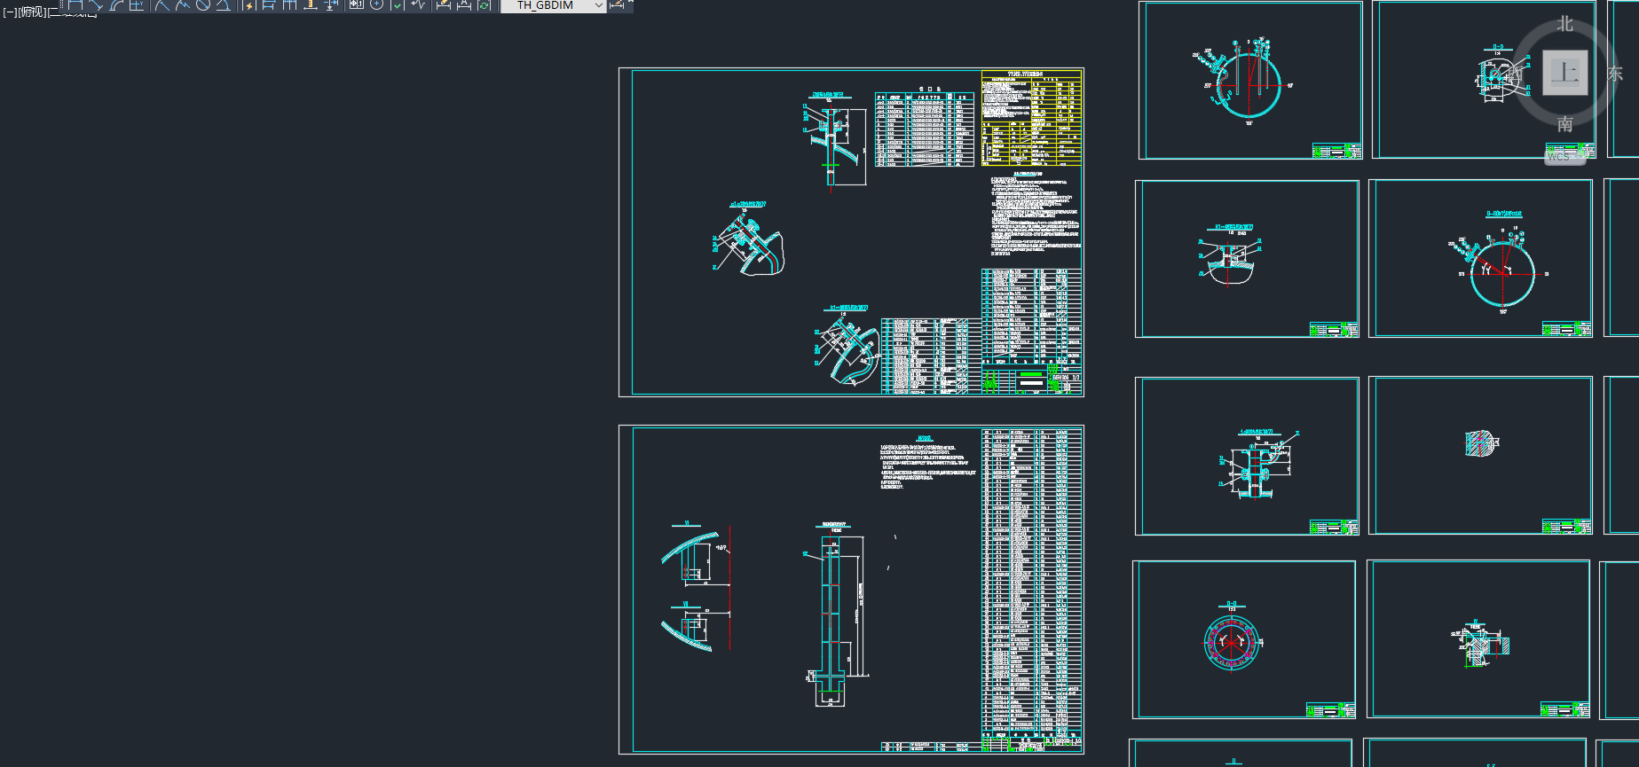1639x767 pixels.
Task: Click the Dimension Space icon
Action: click(311, 4)
